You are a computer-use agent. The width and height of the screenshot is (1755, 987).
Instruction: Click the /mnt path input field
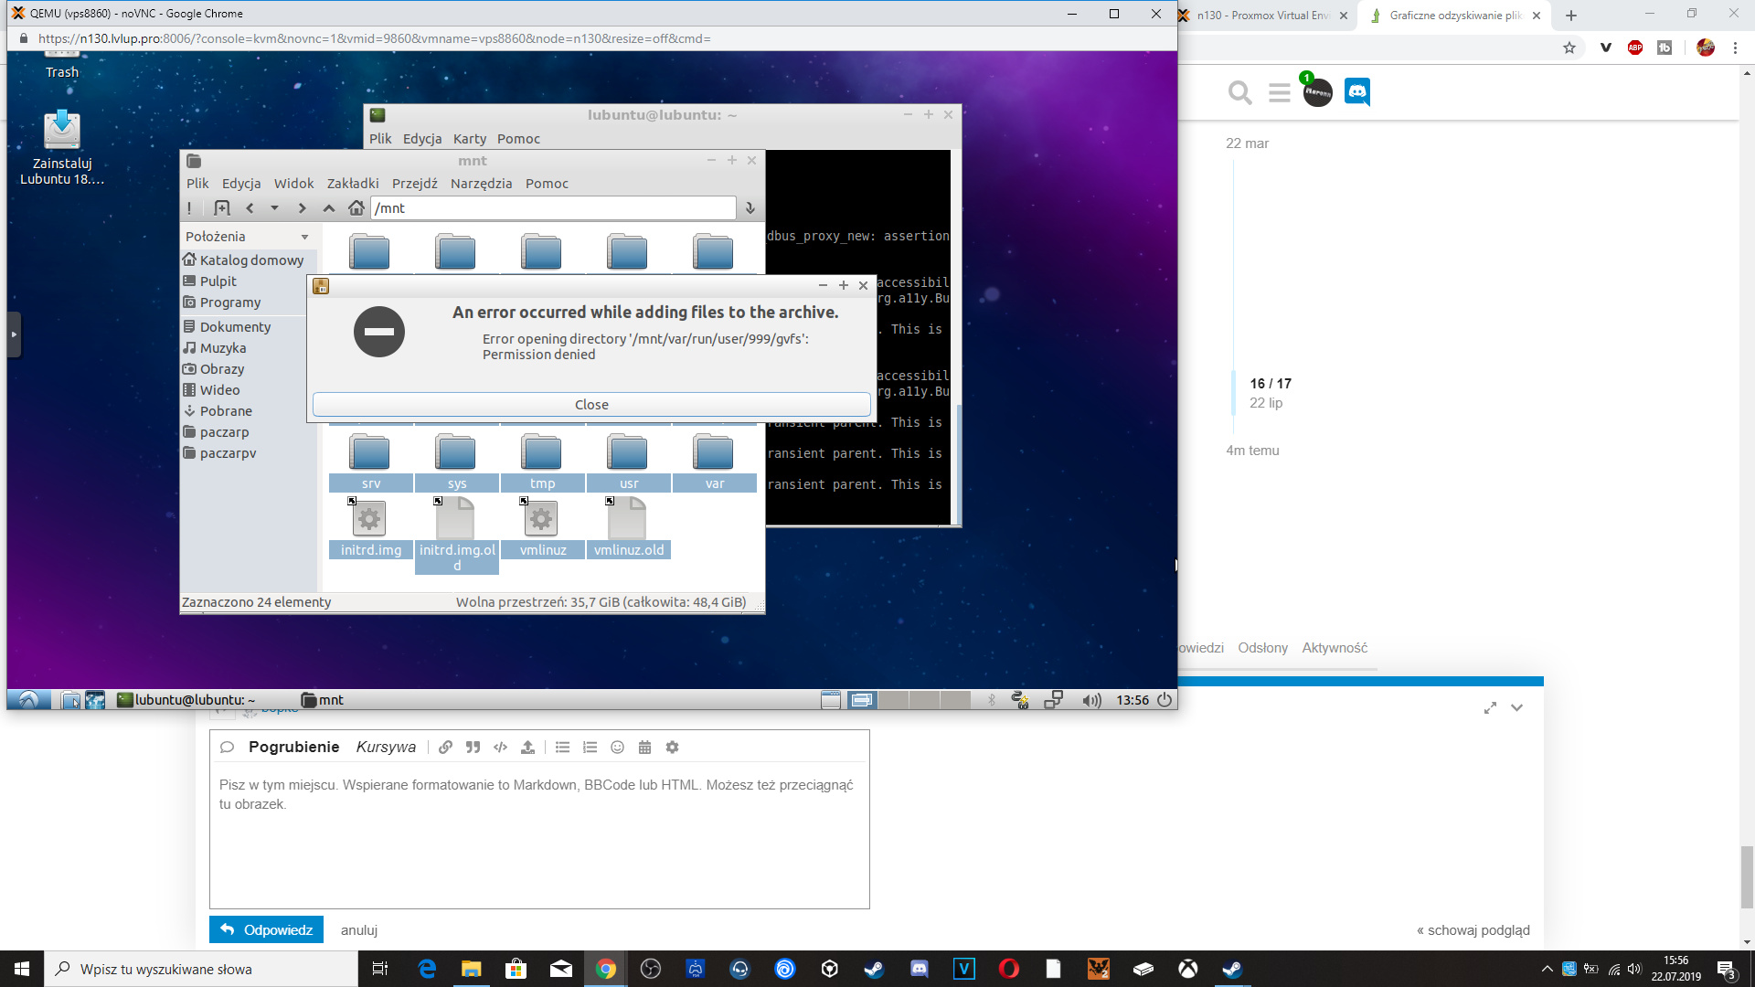coord(553,208)
